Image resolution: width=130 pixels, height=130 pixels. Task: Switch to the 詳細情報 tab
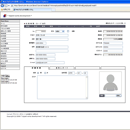pos(36,68)
